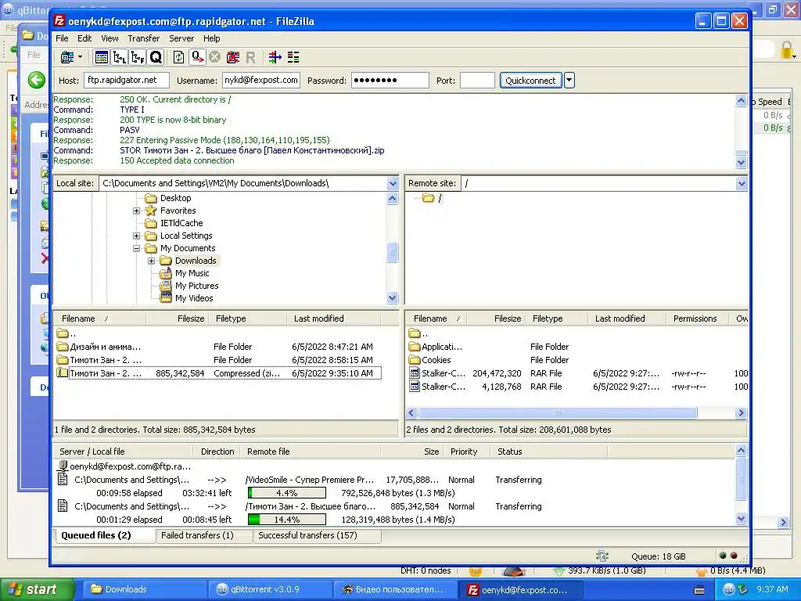The image size is (801, 601).
Task: Open the View menu
Action: point(110,38)
